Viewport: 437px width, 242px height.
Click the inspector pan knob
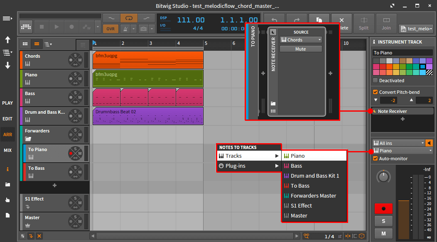click(x=383, y=177)
